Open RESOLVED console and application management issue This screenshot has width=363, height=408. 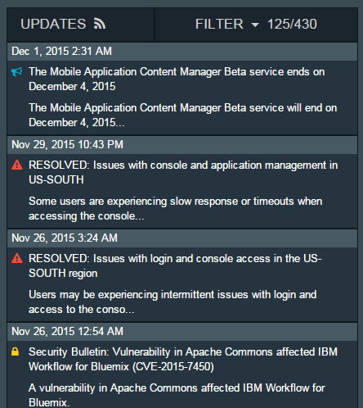[x=183, y=172]
